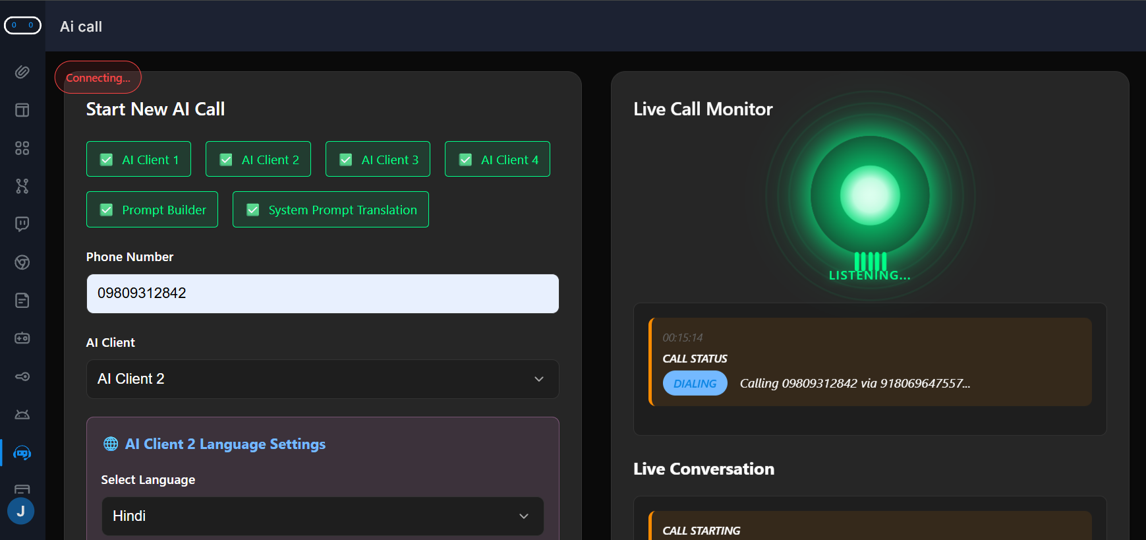The image size is (1146, 540).
Task: Open the four-squares grid sidebar icon
Action: tap(22, 148)
